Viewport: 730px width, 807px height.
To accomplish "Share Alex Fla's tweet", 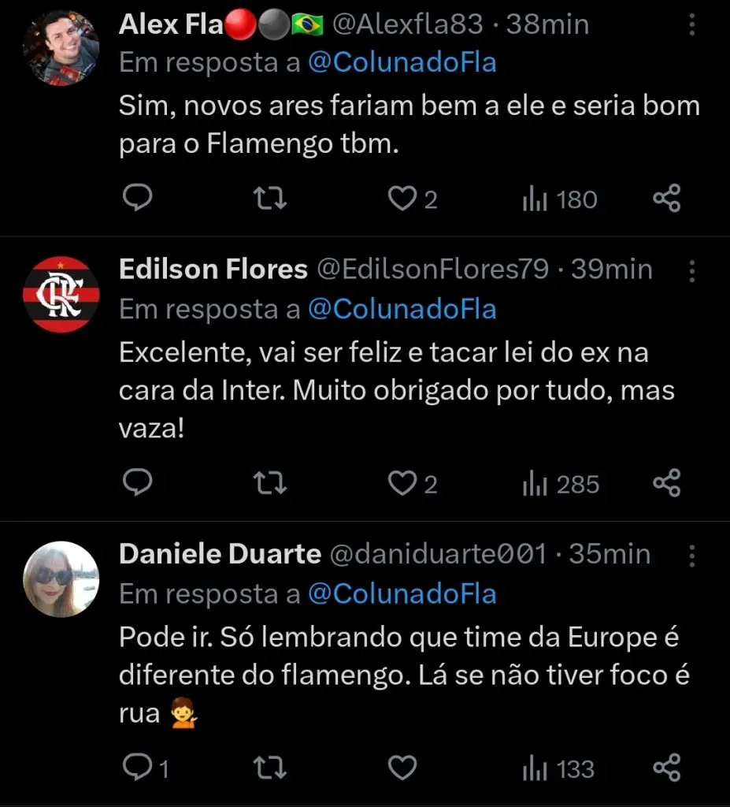I will click(x=667, y=199).
